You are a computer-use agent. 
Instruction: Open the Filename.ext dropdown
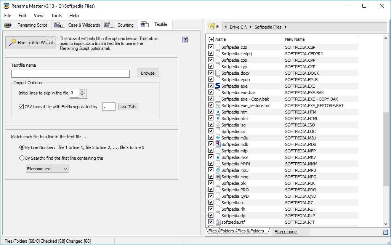coord(47,169)
